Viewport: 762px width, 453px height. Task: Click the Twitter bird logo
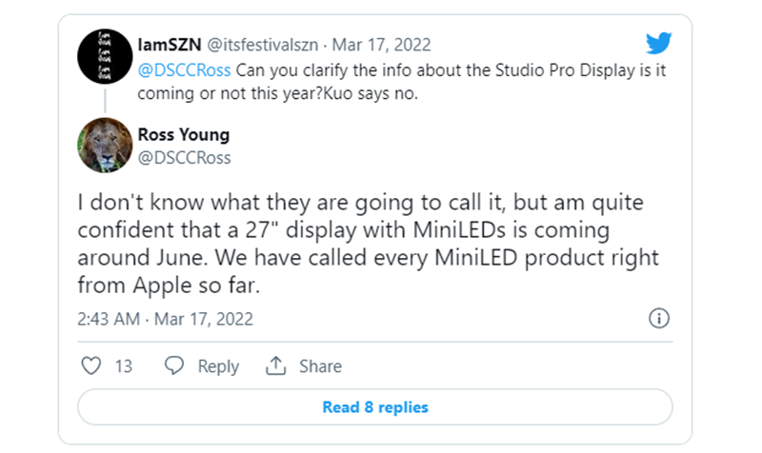(x=658, y=44)
